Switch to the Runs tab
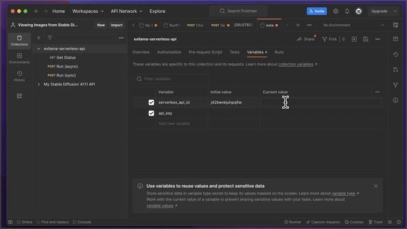Viewport: 407px width, 229px height. [279, 52]
